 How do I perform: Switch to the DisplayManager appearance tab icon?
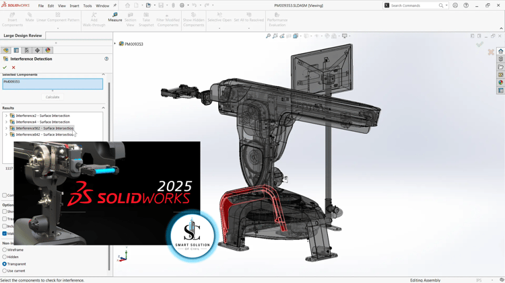coord(48,50)
